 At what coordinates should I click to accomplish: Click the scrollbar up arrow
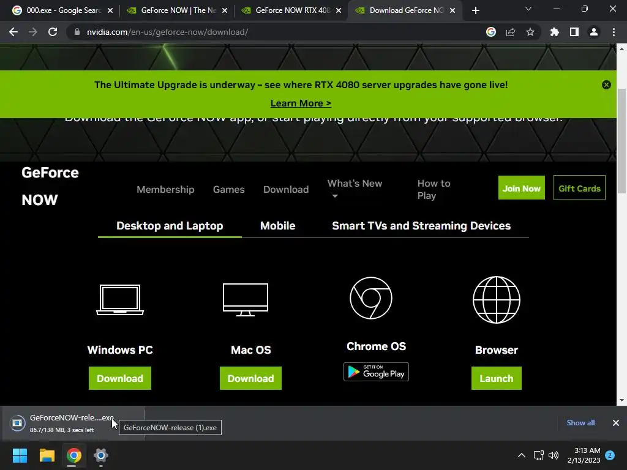(621, 49)
